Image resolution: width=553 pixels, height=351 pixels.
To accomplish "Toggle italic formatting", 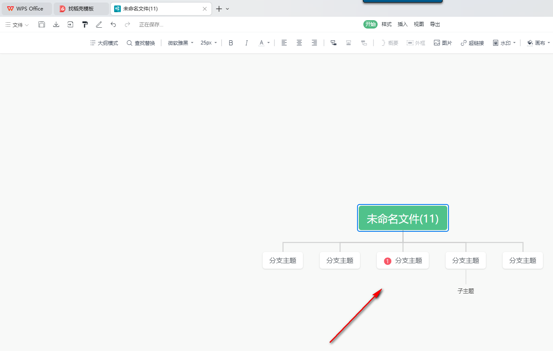I will 246,43.
